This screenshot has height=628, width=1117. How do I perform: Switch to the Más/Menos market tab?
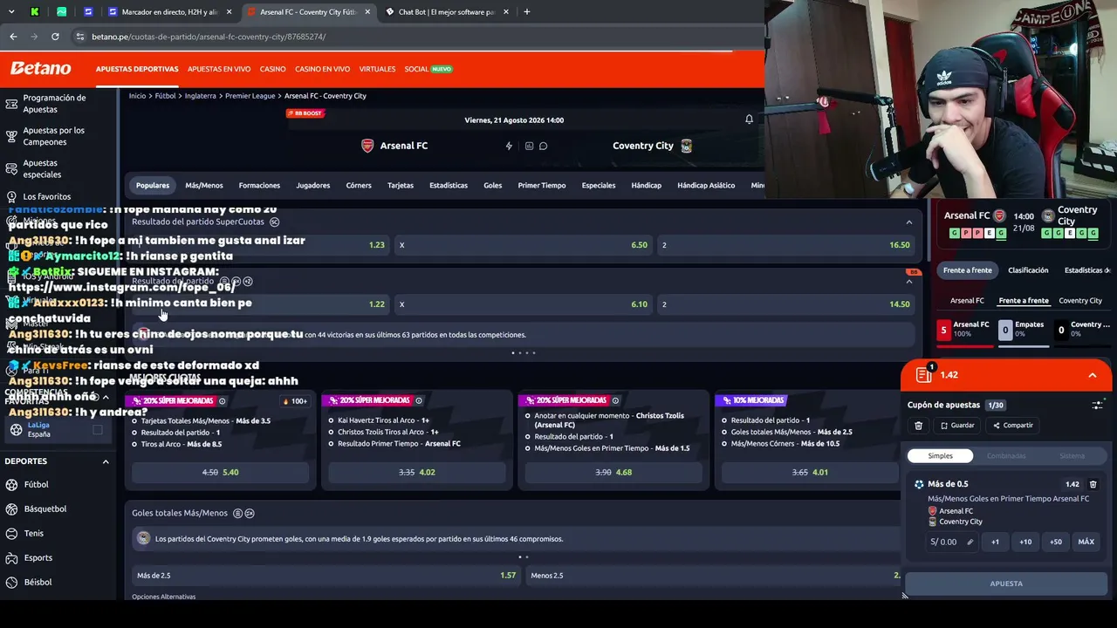[x=204, y=185]
